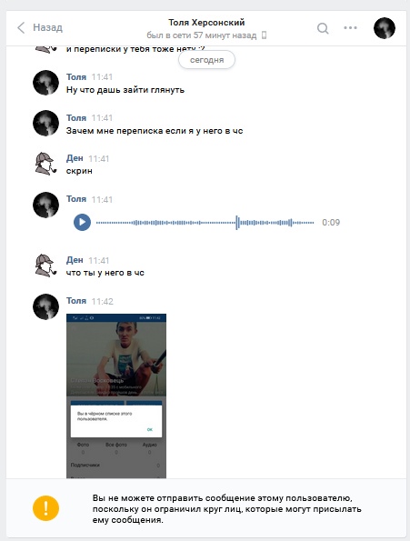Open search in conversation magnifier icon

[x=323, y=28]
